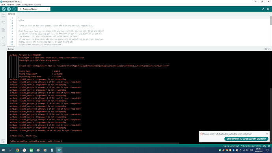Image resolution: width=272 pixels, height=153 pixels.
Task: Open the Debug sidebar panel
Action: pos(3,37)
